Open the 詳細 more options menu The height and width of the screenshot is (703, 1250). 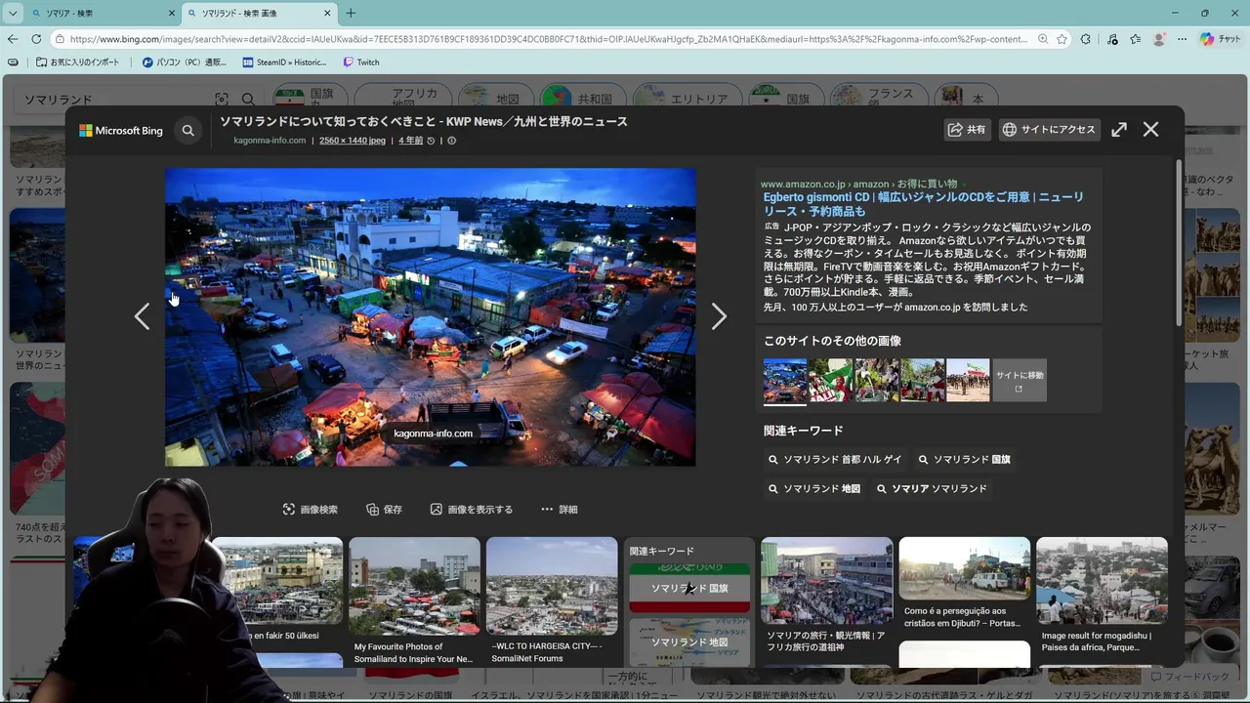(560, 509)
